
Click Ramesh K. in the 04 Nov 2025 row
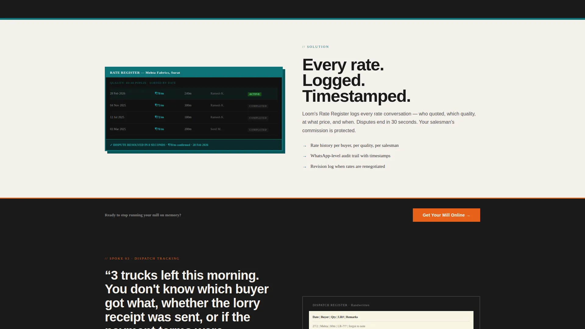coord(217,105)
